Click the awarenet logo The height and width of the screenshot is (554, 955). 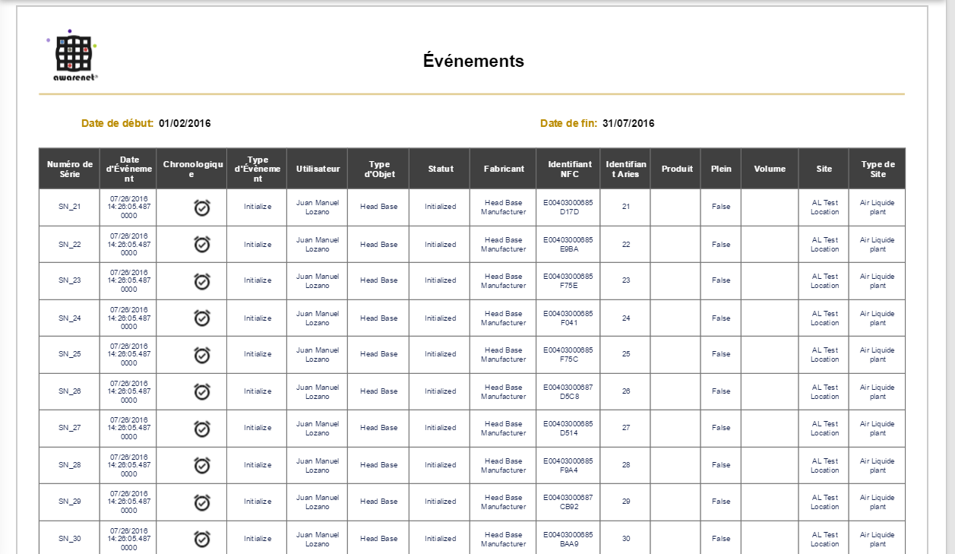[74, 55]
